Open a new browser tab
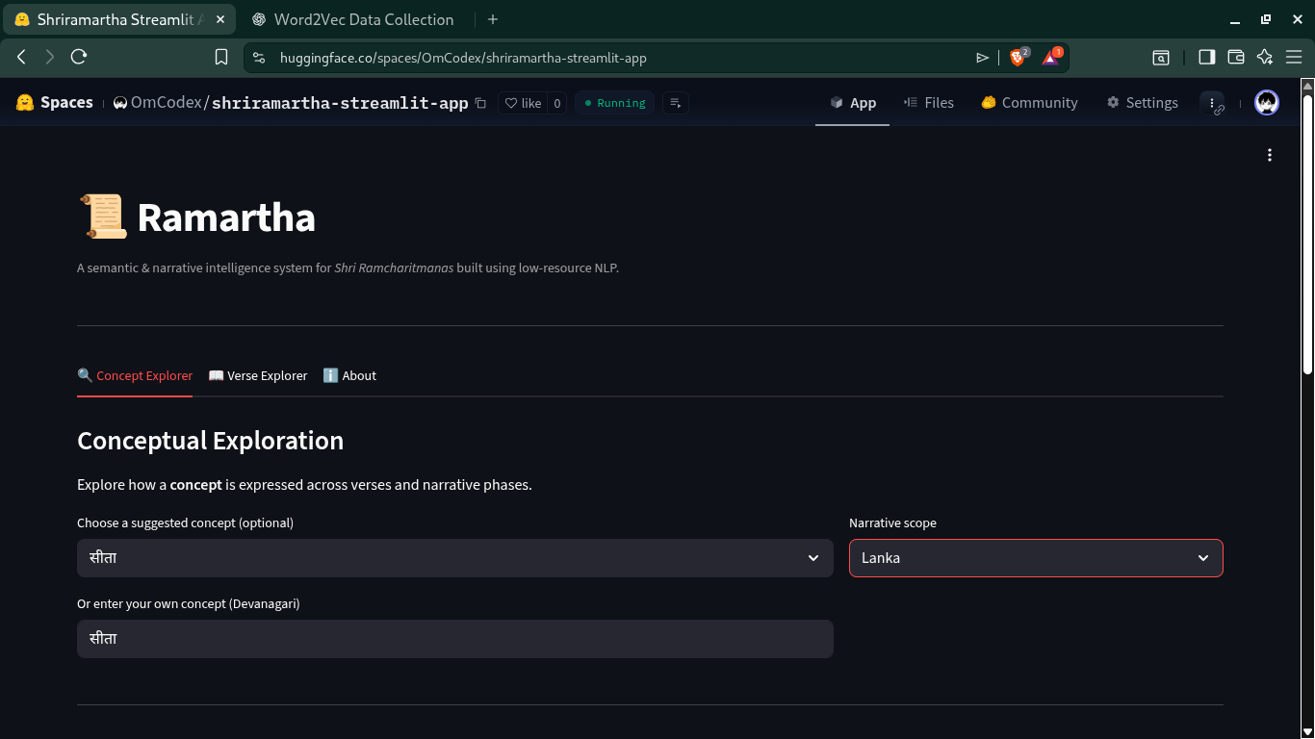Viewport: 1315px width, 739px height. [493, 19]
